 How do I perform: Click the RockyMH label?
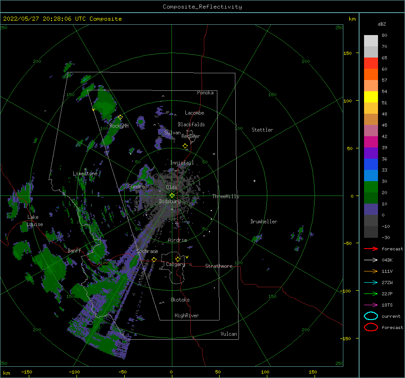[x=119, y=126]
